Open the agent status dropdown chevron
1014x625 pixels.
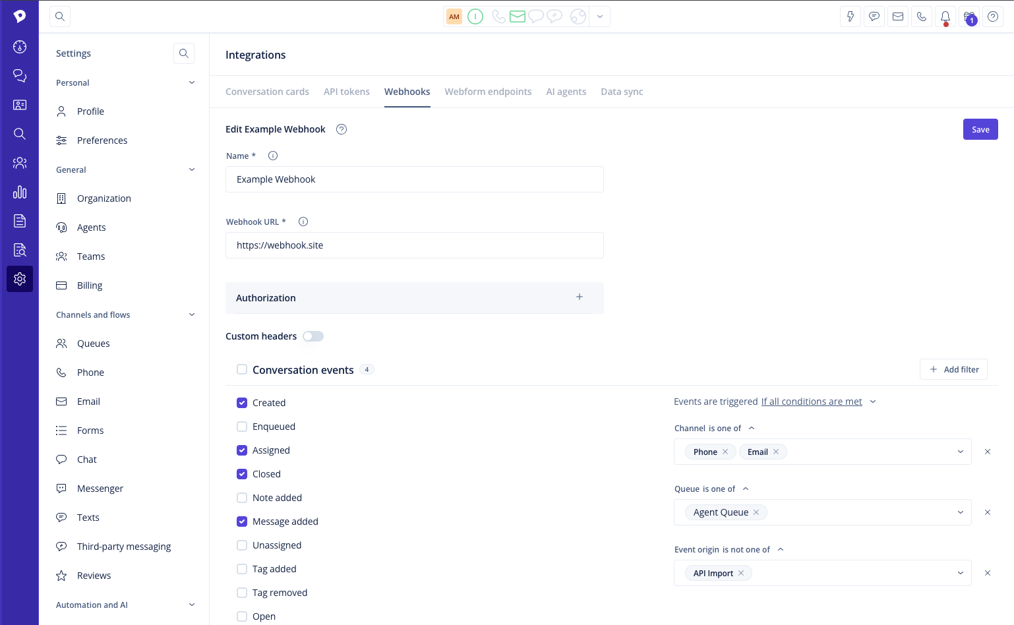pos(599,17)
